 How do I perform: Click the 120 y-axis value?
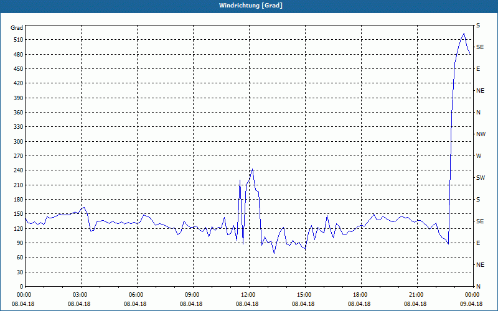coord(19,228)
